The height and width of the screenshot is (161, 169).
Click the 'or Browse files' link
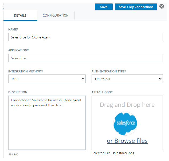tap(127, 141)
